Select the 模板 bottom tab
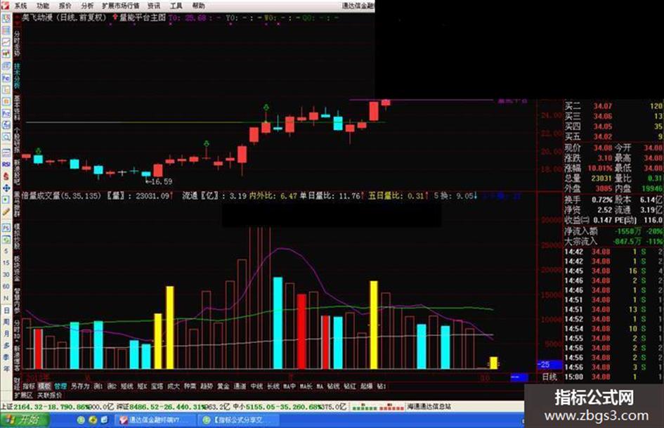The height and width of the screenshot is (428, 664). coord(44,386)
